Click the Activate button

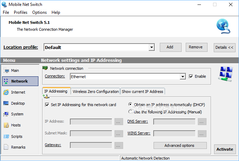coord(225,149)
